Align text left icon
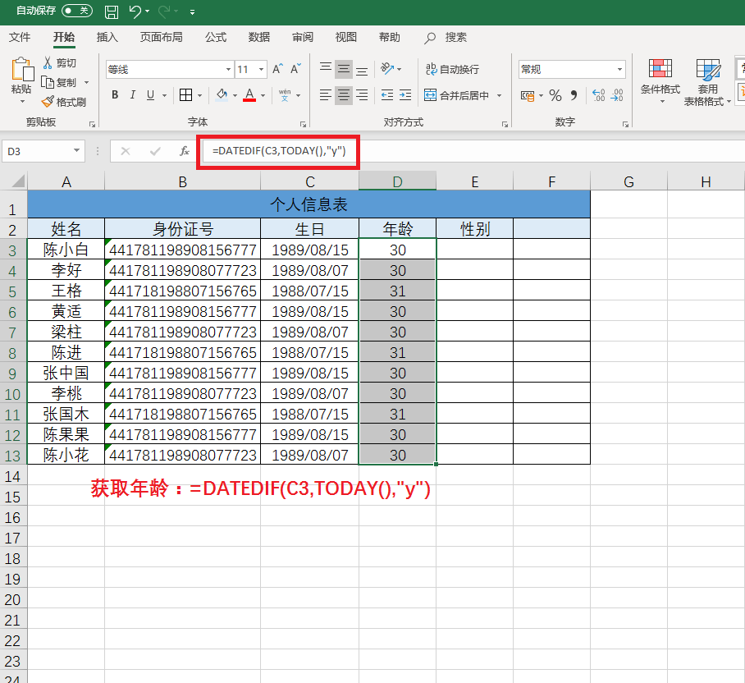The image size is (745, 683). (326, 95)
